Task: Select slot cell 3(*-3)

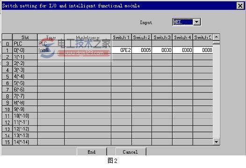Action: (25, 70)
